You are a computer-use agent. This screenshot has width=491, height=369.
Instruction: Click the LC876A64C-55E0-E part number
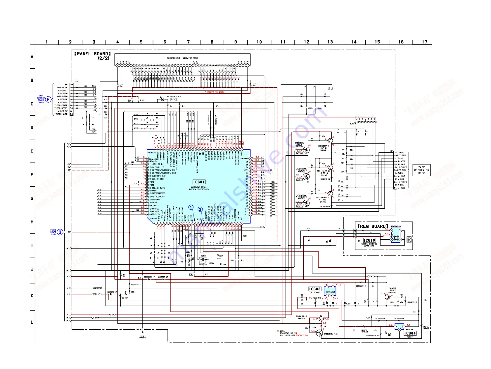199,187
